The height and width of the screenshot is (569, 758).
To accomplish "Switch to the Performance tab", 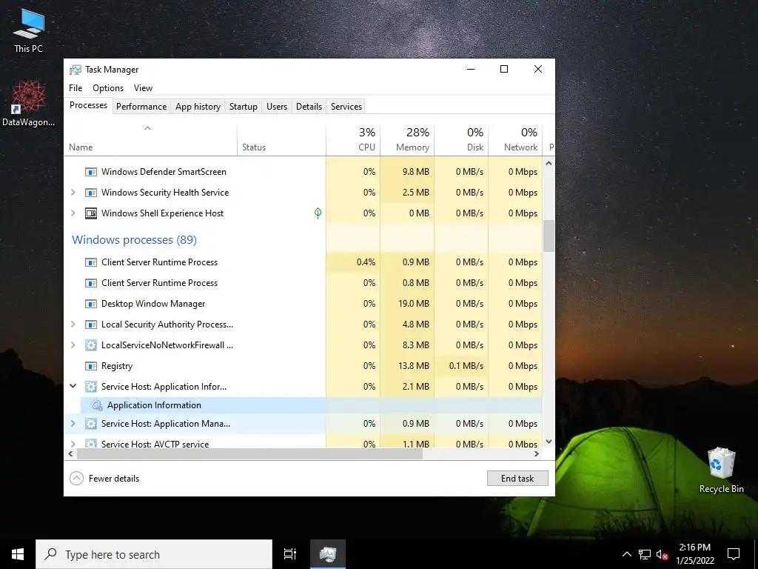I will (141, 107).
